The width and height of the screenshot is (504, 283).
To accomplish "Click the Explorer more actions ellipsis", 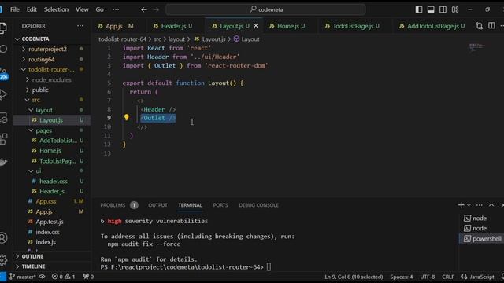I will 80,26.
